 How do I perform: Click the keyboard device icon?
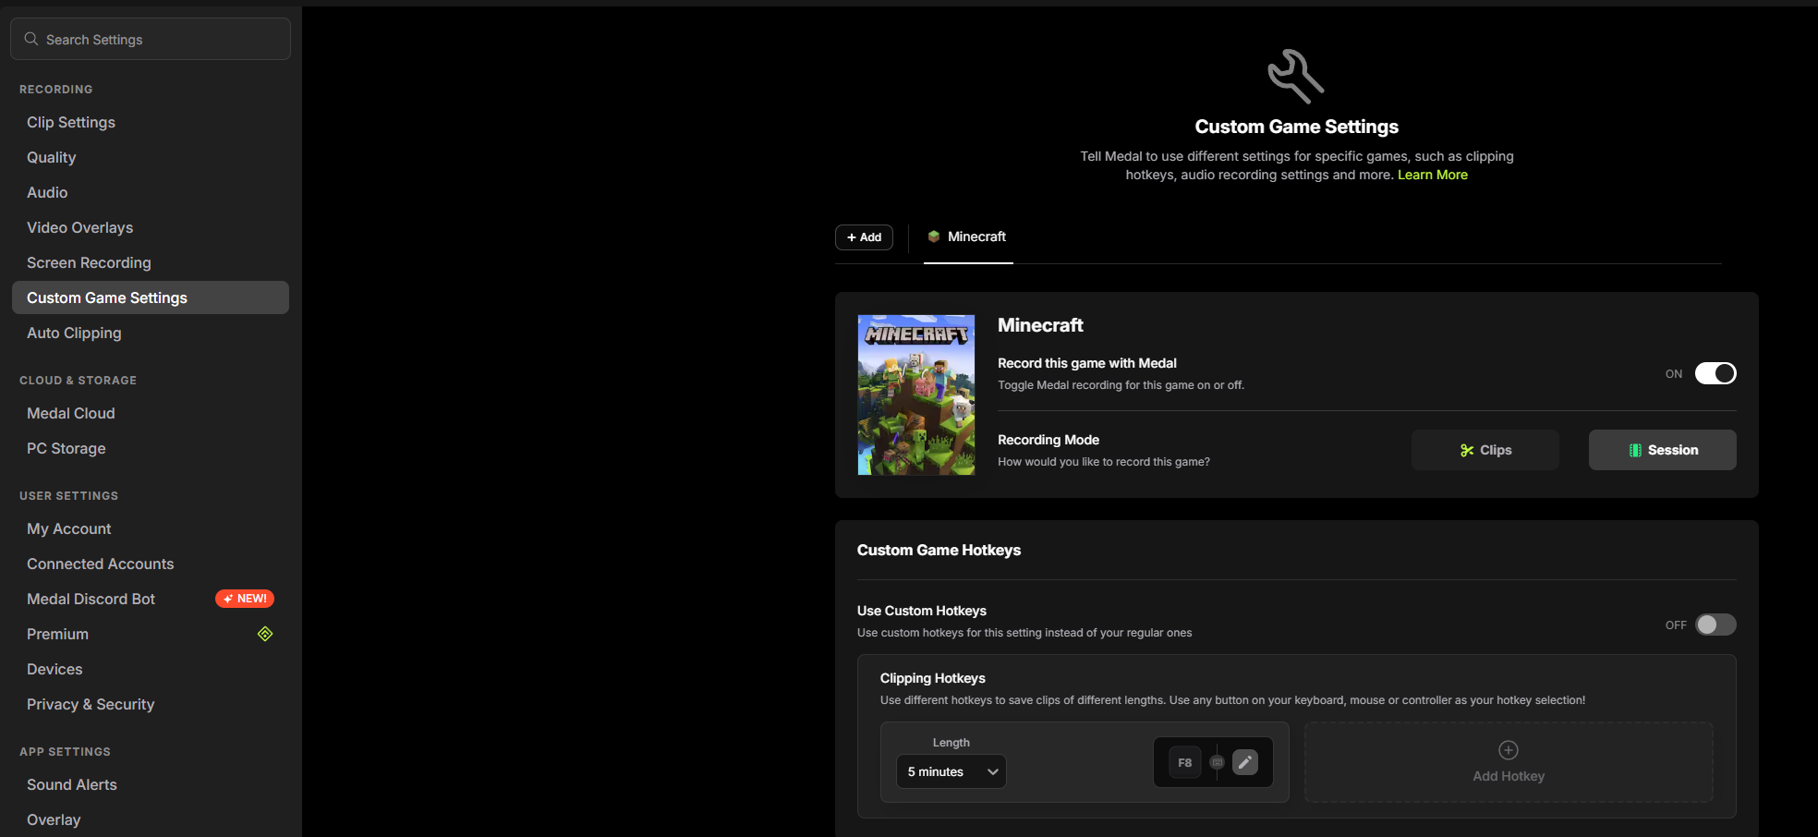click(x=1218, y=762)
